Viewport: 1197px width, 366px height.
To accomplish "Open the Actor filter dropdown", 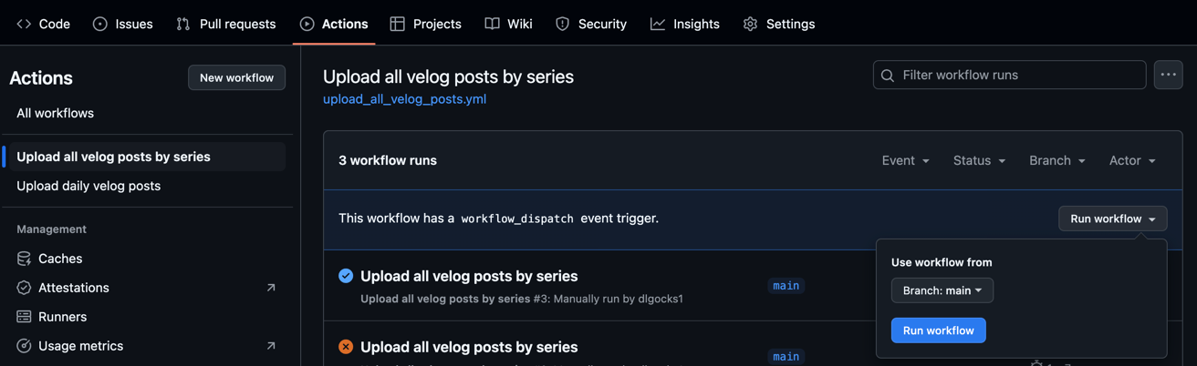I will click(1132, 160).
